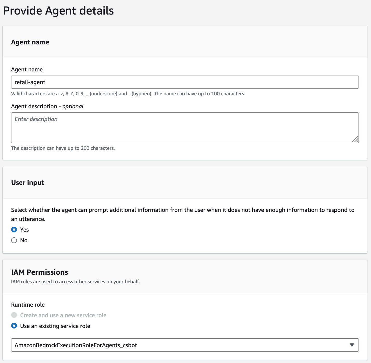Click the bold Agent name section heading

[30, 42]
